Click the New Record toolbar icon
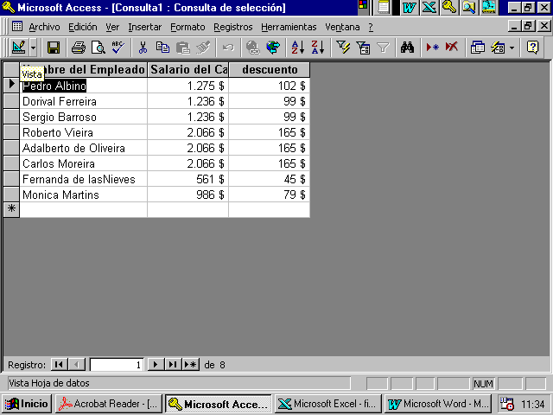The height and width of the screenshot is (415, 553). 432,48
